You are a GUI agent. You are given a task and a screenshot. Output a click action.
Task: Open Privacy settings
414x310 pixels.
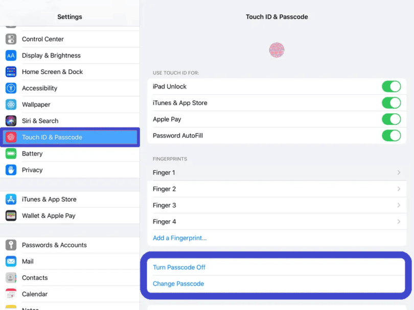pos(70,170)
